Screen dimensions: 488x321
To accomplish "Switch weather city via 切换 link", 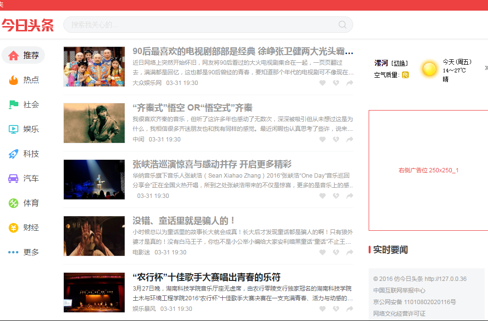I will click(400, 63).
